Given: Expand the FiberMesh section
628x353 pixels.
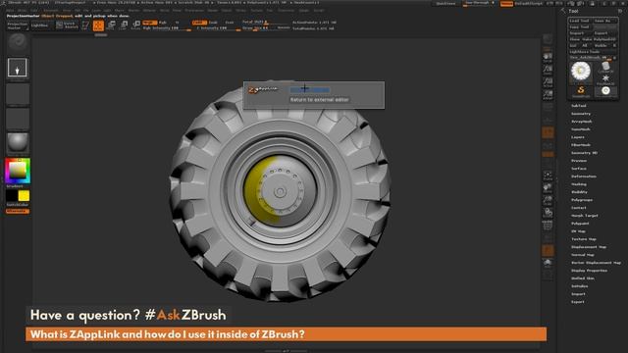Looking at the screenshot, I should click(581, 145).
